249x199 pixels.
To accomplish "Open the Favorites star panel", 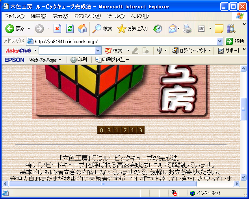I will pyautogui.click(x=133, y=29).
